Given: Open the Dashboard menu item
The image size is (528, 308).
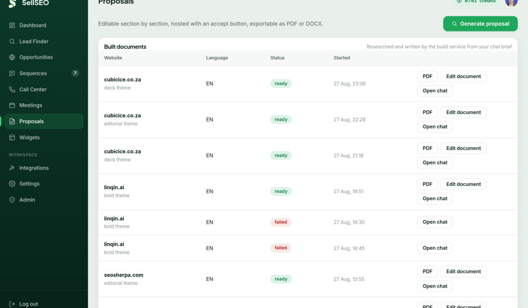Looking at the screenshot, I should pos(44,26).
